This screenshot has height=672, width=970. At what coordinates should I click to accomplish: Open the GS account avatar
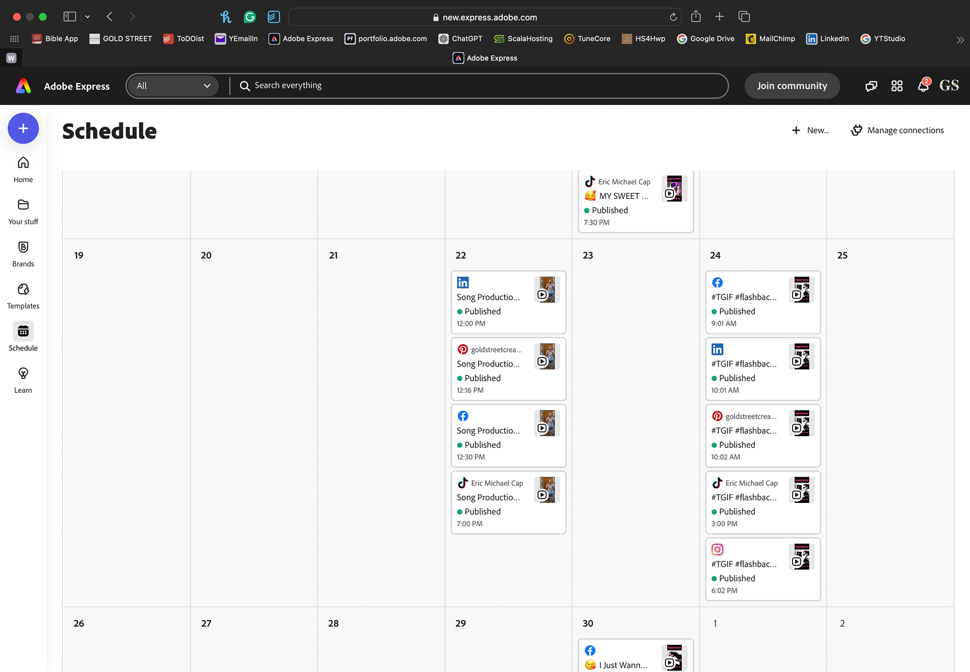(949, 85)
